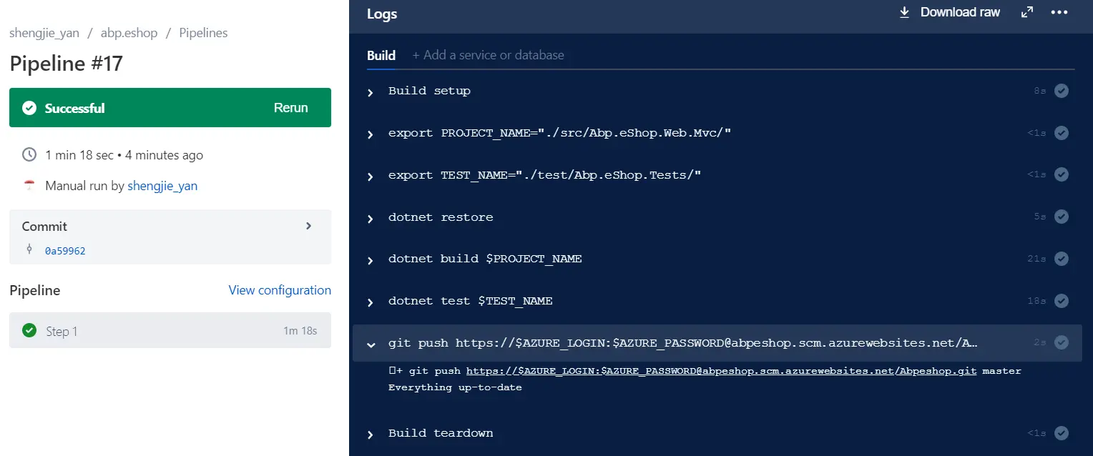The width and height of the screenshot is (1093, 456).
Task: Click the commit hash icon
Action: coord(29,249)
